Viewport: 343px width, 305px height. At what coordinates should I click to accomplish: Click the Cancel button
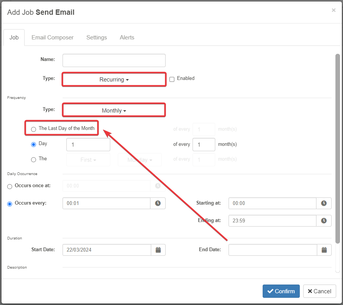point(320,291)
